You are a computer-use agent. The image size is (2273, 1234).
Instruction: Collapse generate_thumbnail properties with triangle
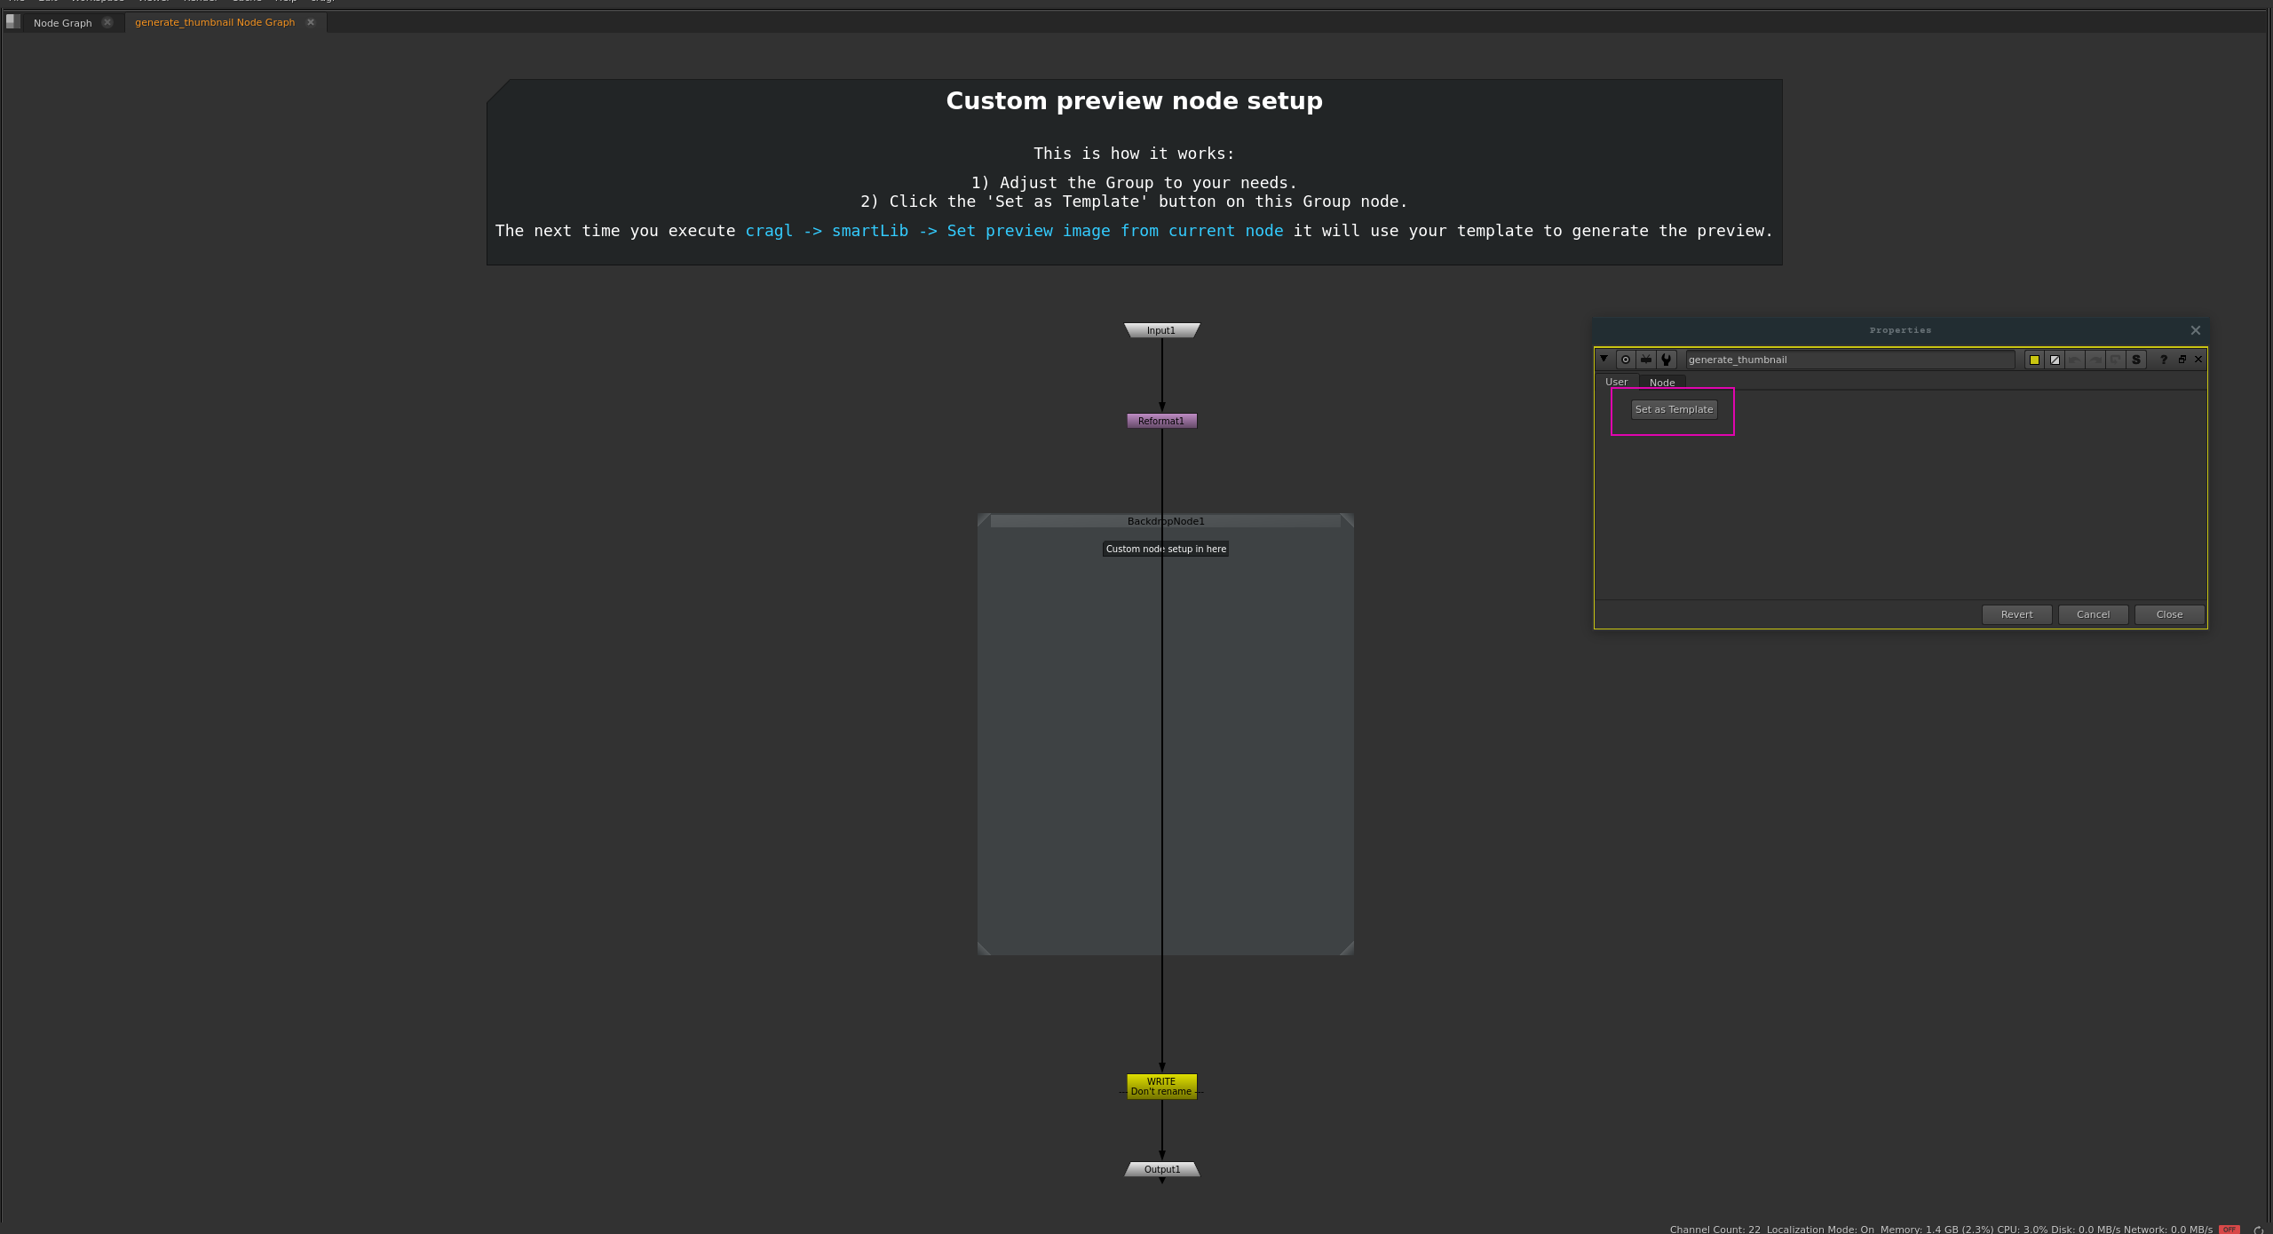(x=1604, y=359)
